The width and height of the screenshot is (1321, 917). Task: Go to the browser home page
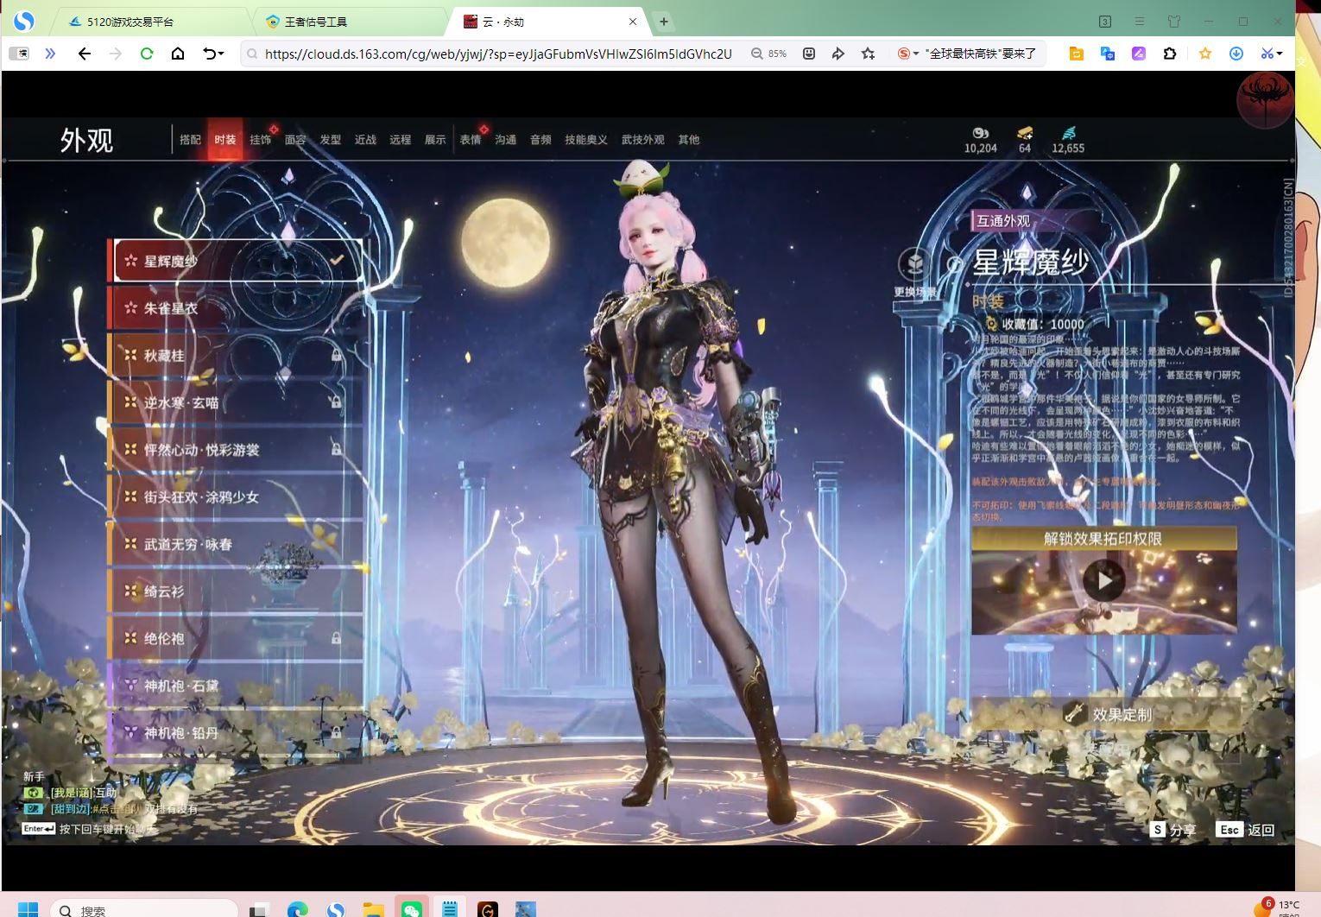[178, 54]
